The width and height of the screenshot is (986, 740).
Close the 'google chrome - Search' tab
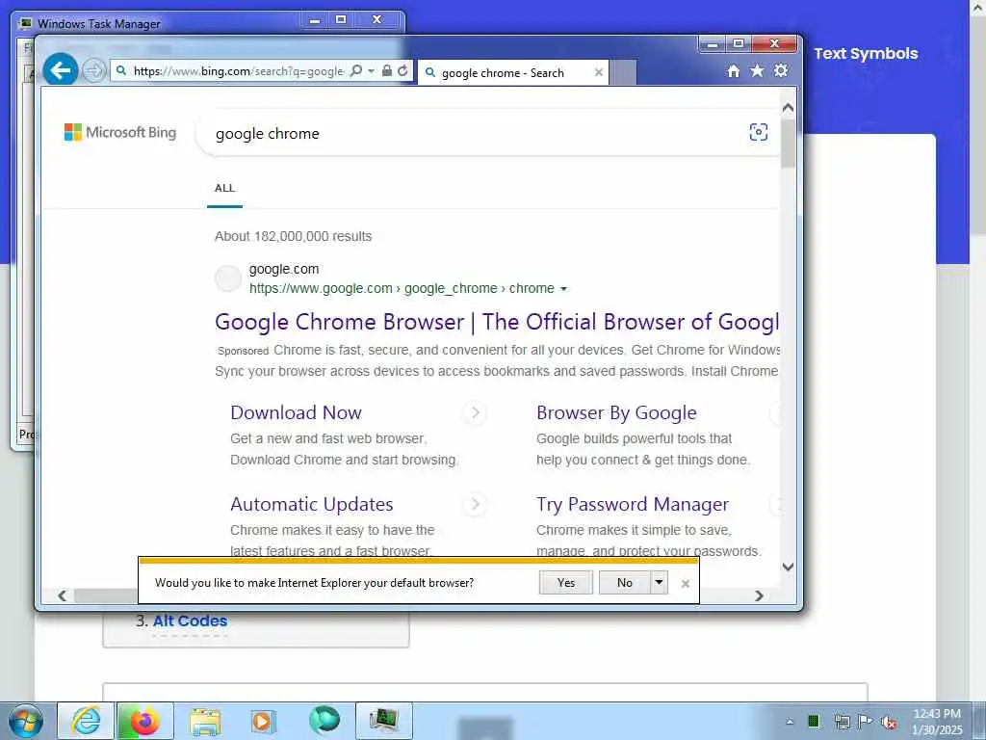(x=599, y=72)
